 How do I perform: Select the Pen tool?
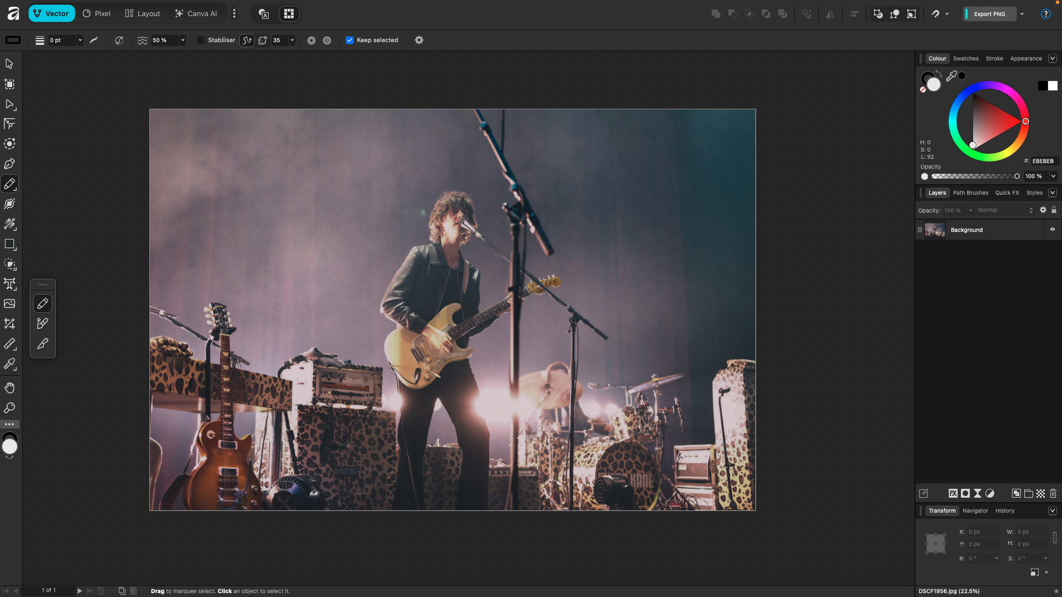pos(9,164)
